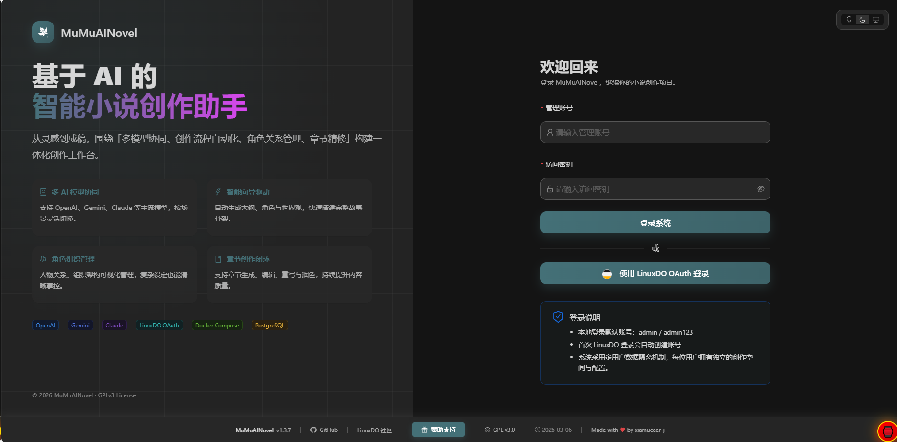Click the copyright icon before GPL v3.0

click(x=487, y=430)
